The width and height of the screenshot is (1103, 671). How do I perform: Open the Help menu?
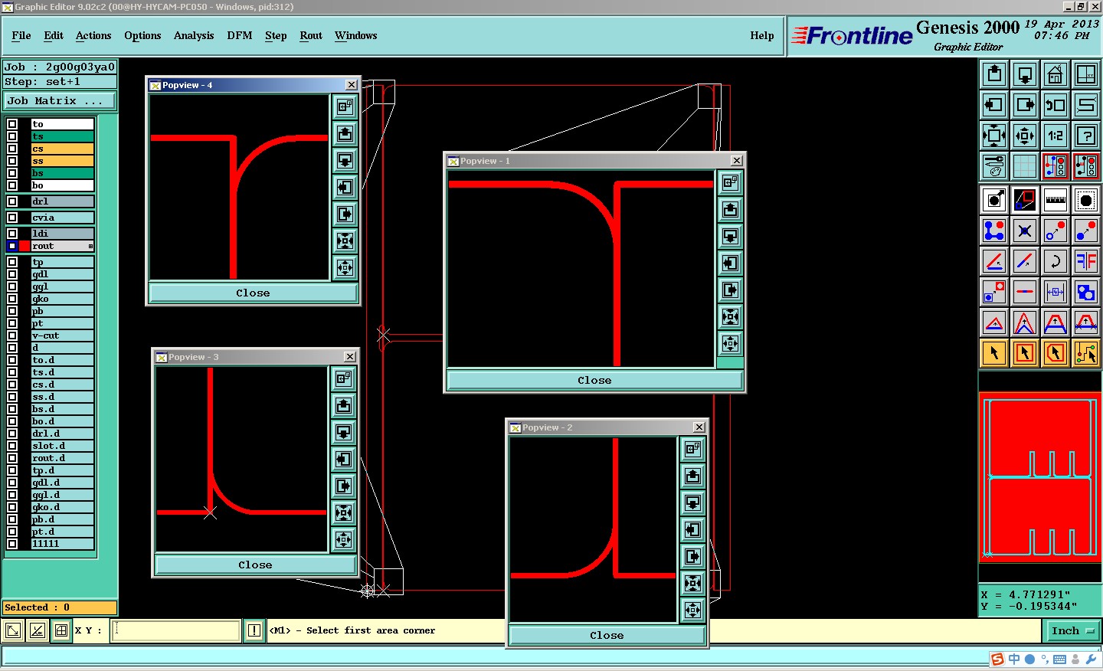point(762,35)
